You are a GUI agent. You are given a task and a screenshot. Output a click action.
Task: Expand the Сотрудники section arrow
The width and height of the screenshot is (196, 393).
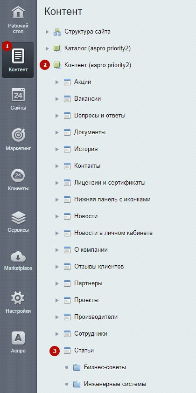(x=57, y=334)
